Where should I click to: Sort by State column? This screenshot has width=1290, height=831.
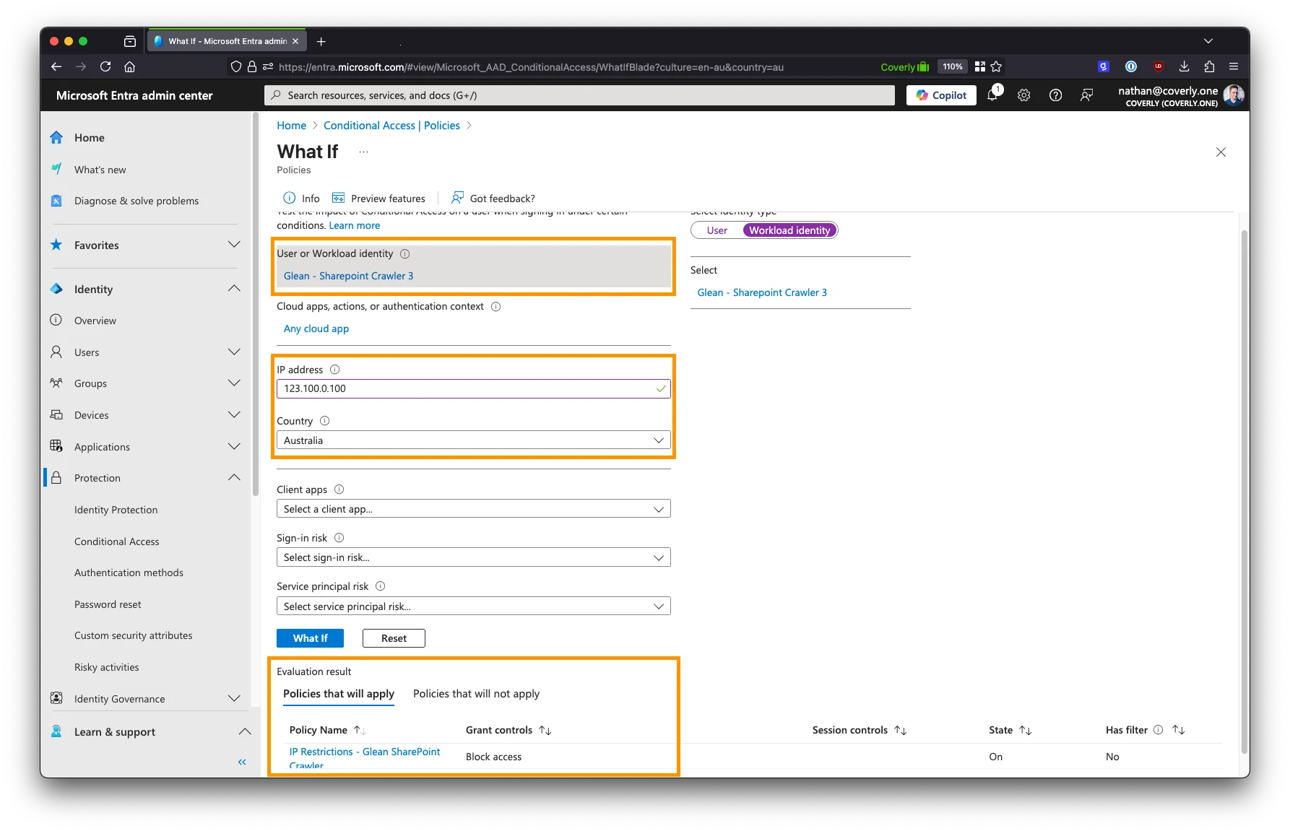(1010, 730)
